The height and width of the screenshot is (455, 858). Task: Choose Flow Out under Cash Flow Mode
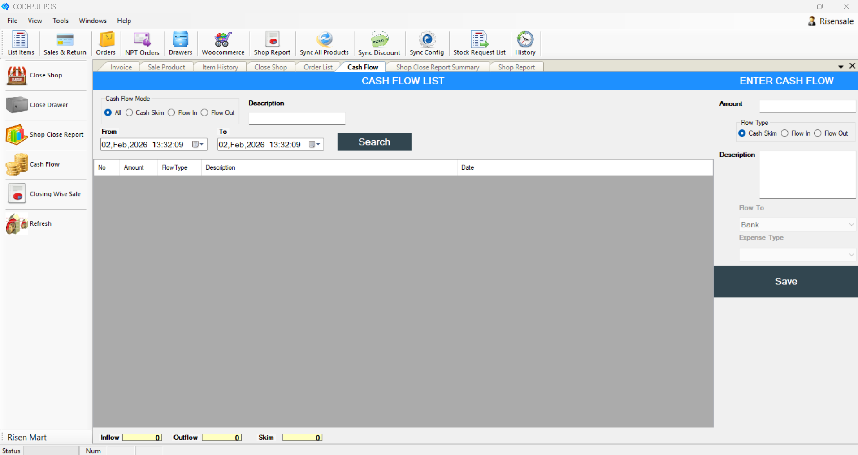coord(204,112)
